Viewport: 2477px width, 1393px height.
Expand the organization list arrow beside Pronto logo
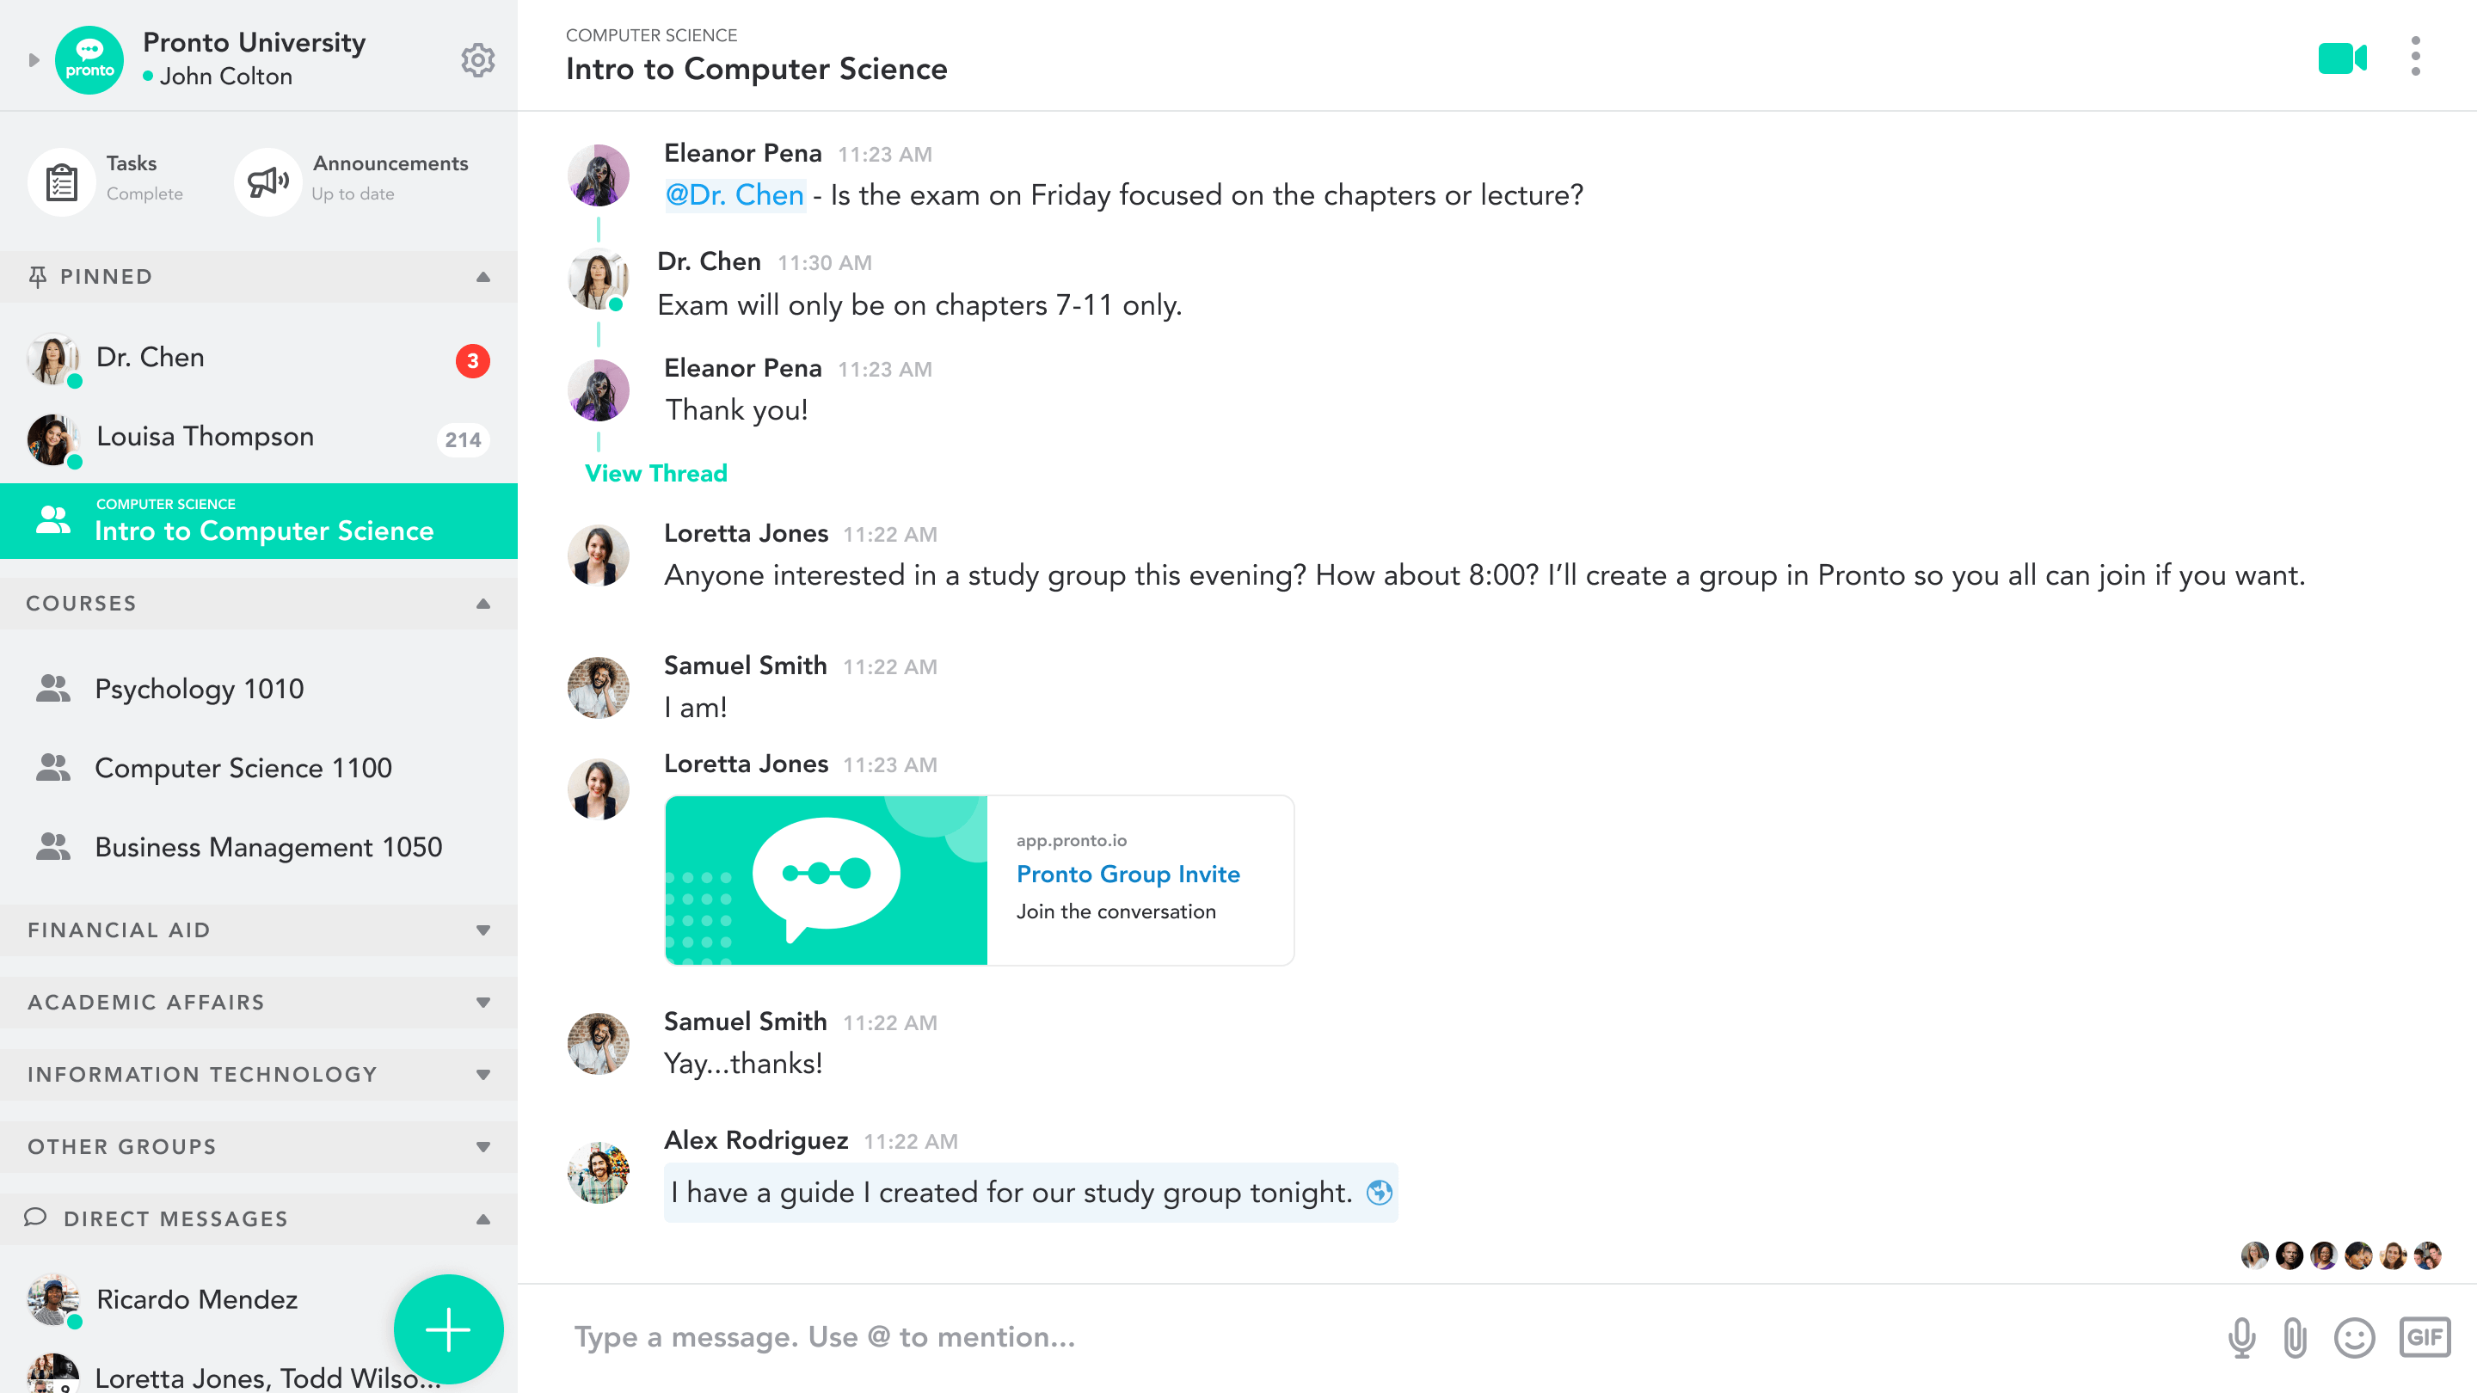(34, 59)
